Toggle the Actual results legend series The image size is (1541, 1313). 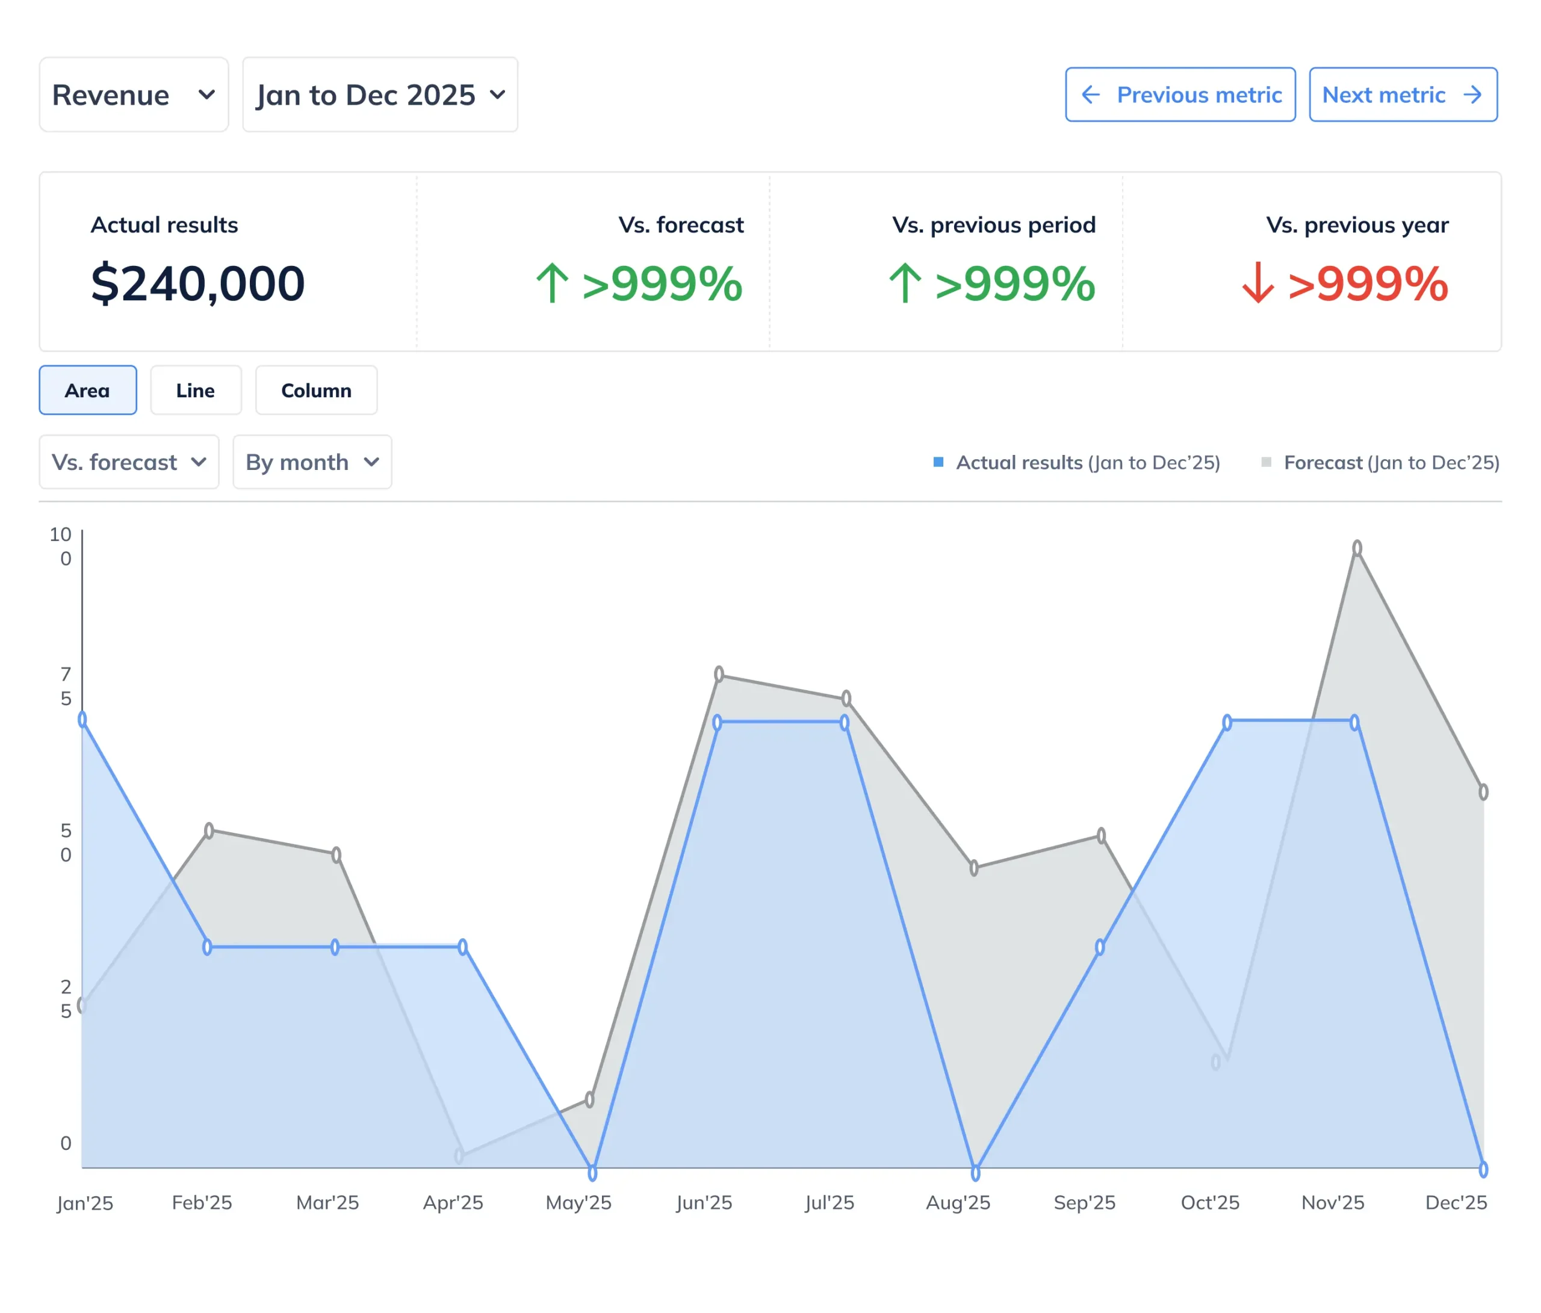click(1077, 463)
